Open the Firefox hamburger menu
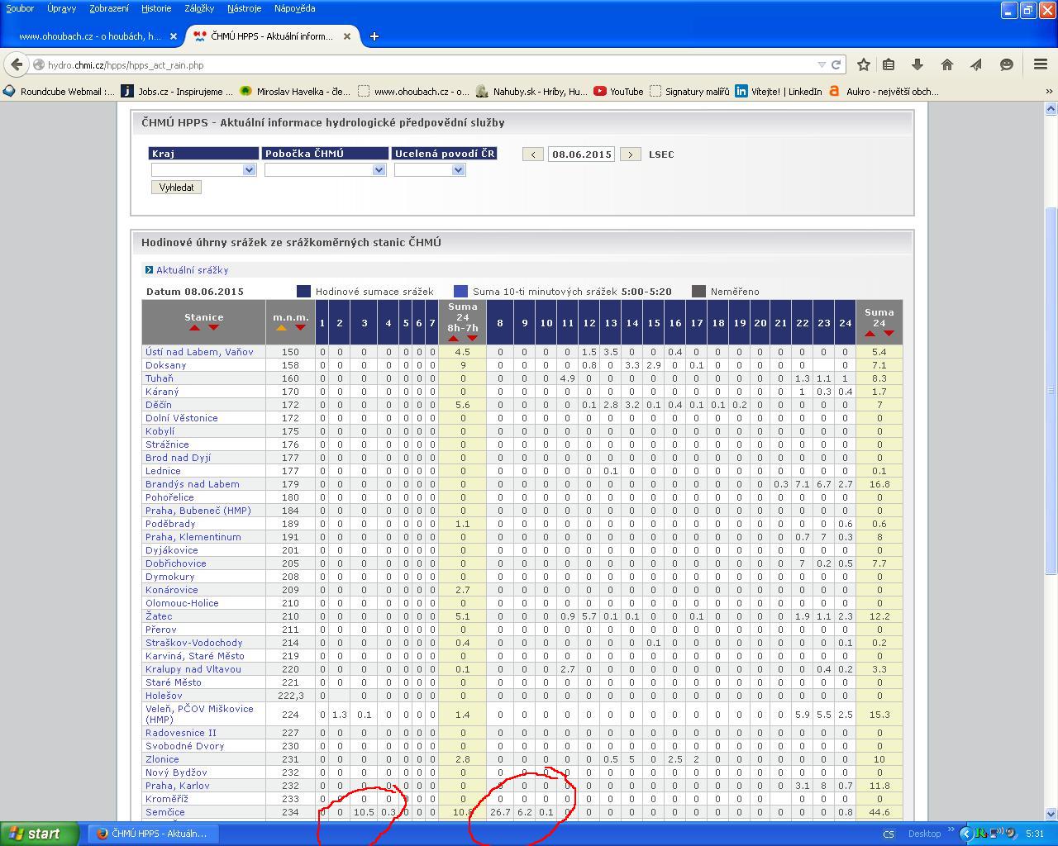1058x846 pixels. [1041, 64]
